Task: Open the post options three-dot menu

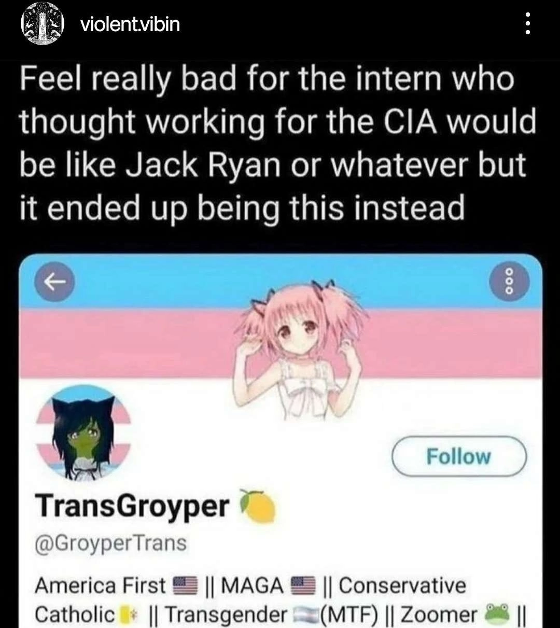Action: point(527,23)
